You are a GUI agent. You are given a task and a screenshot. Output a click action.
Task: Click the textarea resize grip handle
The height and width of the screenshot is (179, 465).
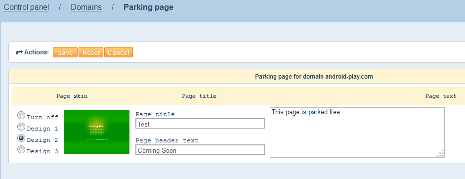tap(440, 153)
